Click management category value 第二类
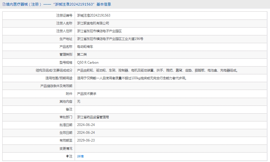 click(x=82, y=55)
